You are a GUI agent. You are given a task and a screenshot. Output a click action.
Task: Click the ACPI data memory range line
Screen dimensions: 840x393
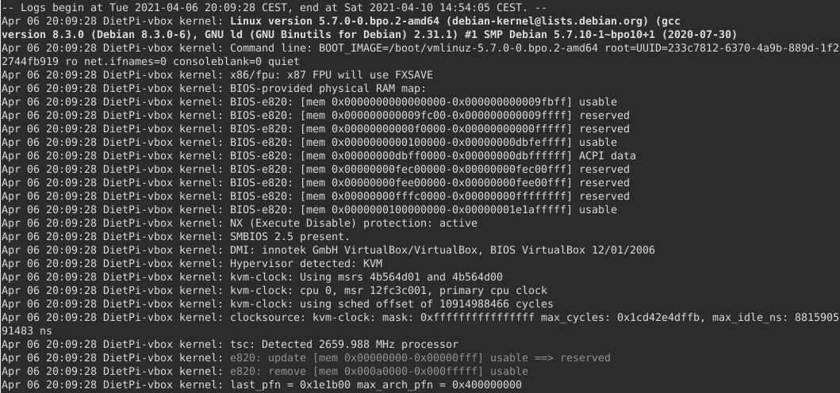point(319,156)
